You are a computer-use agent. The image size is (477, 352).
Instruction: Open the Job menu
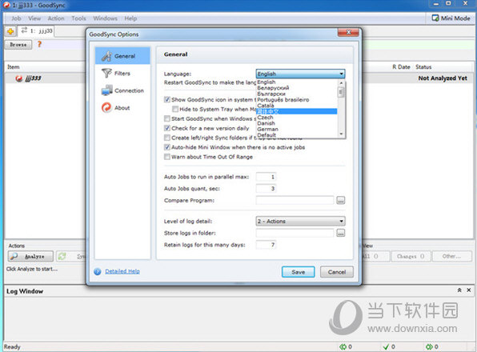pyautogui.click(x=16, y=18)
